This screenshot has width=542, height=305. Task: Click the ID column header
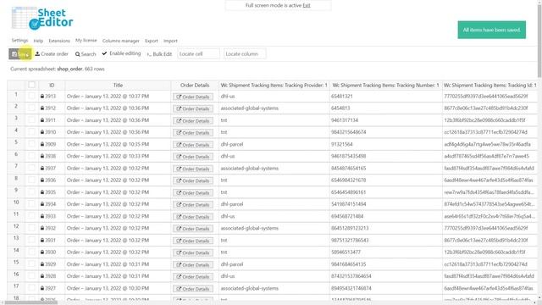click(x=52, y=85)
